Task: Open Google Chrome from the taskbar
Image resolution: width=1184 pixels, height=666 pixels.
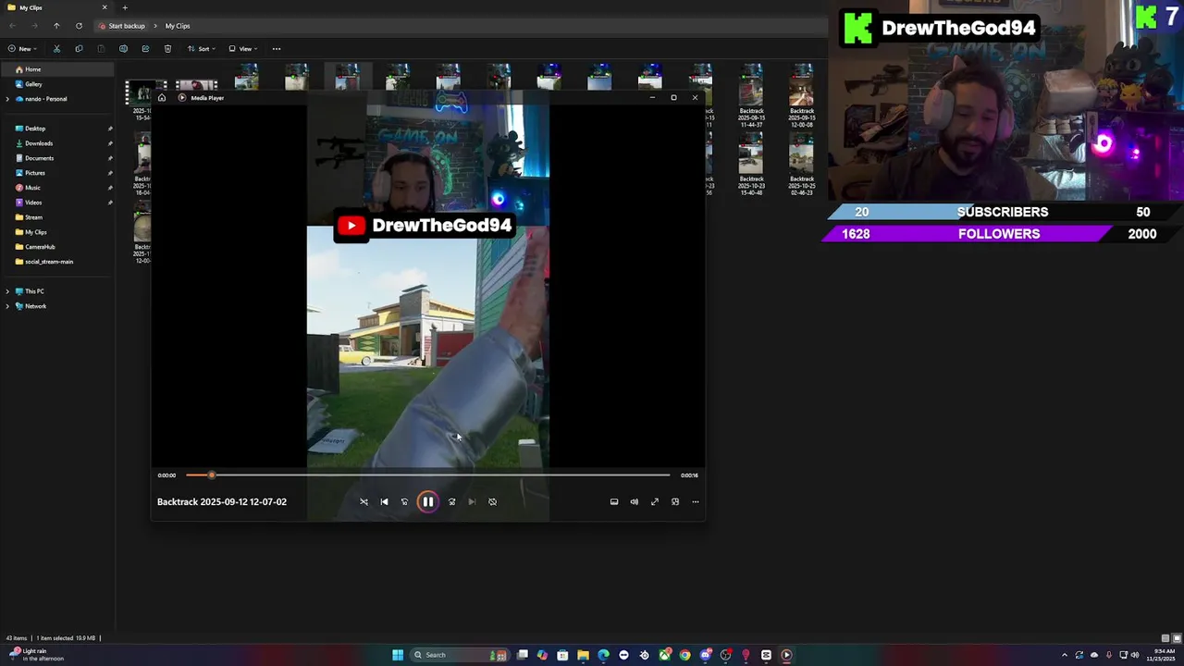Action: point(684,655)
